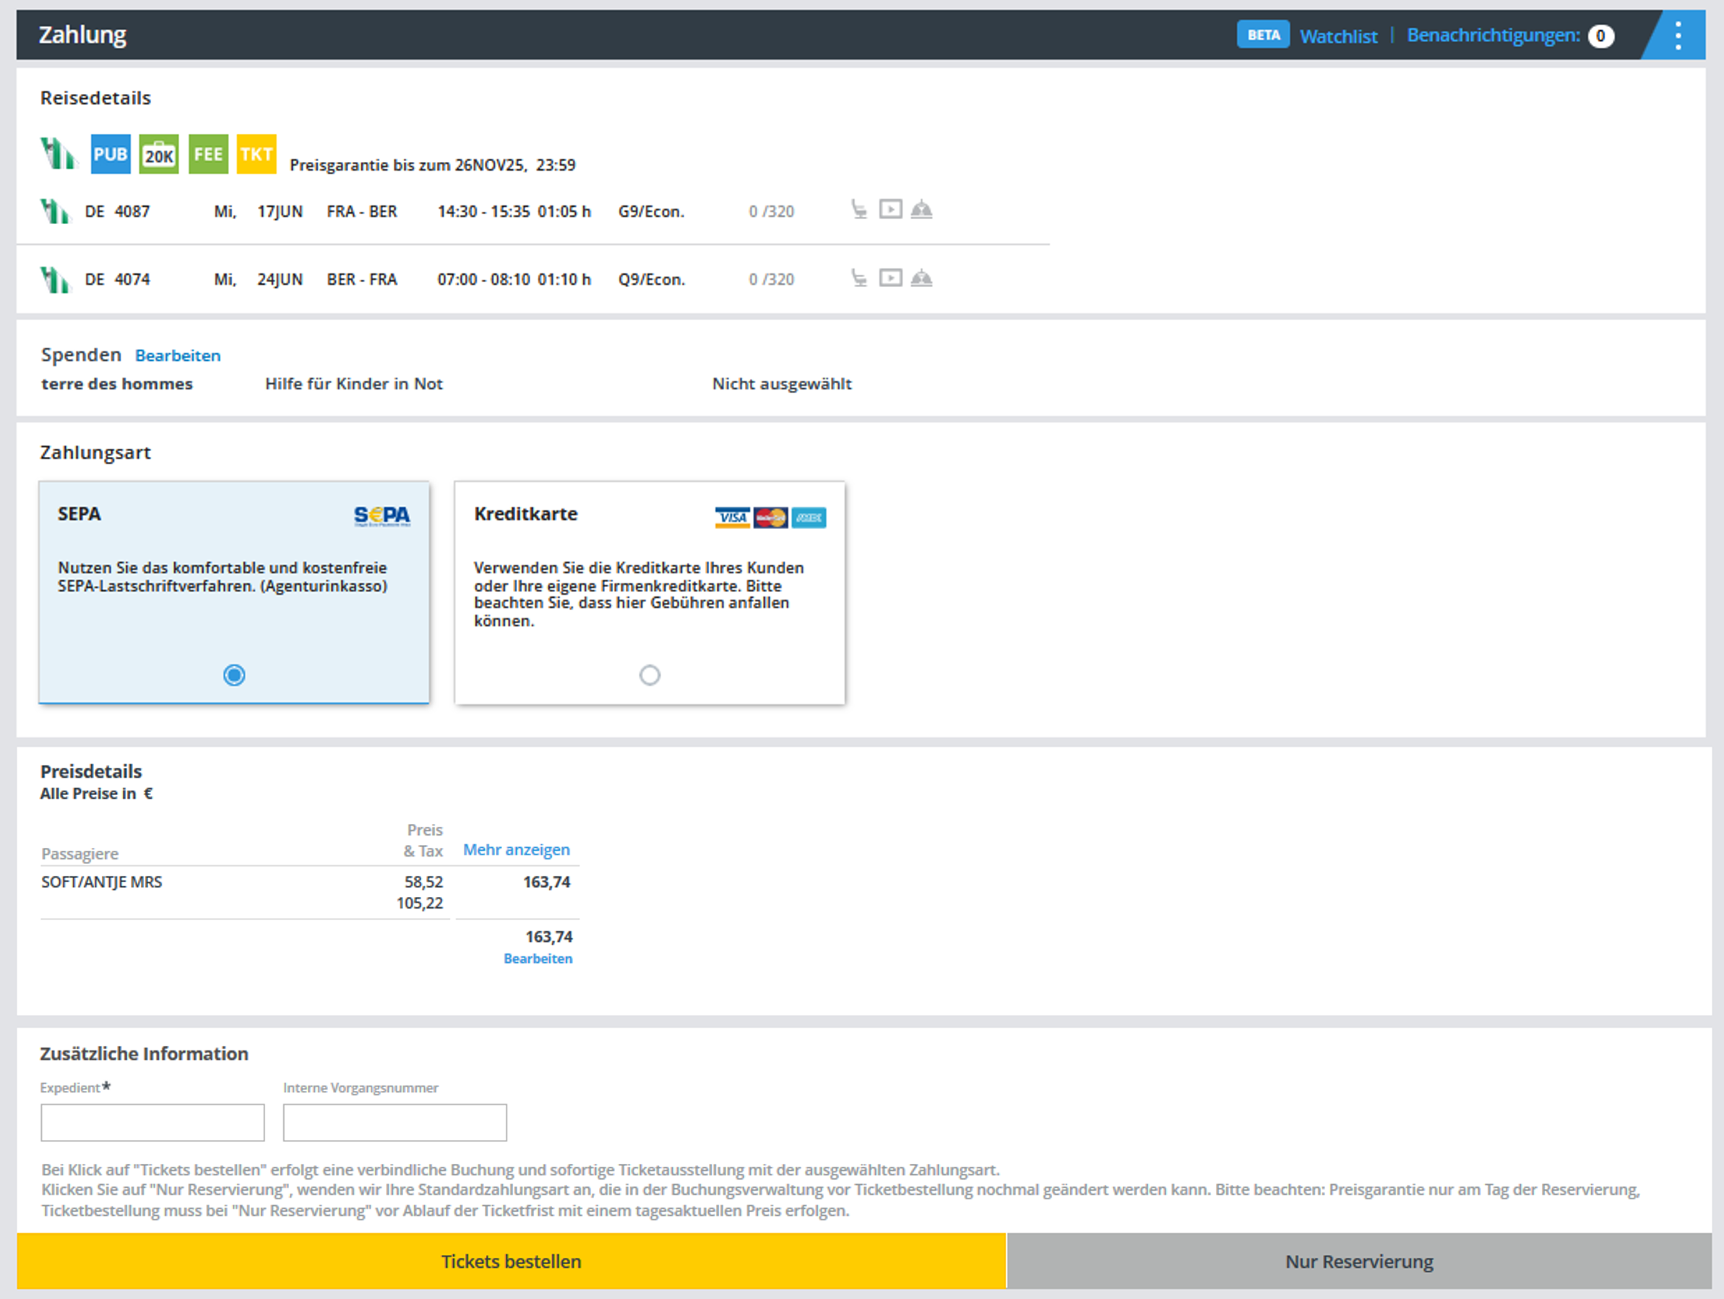Open the three-dot menu in header
Image resolution: width=1724 pixels, height=1299 pixels.
(x=1678, y=36)
